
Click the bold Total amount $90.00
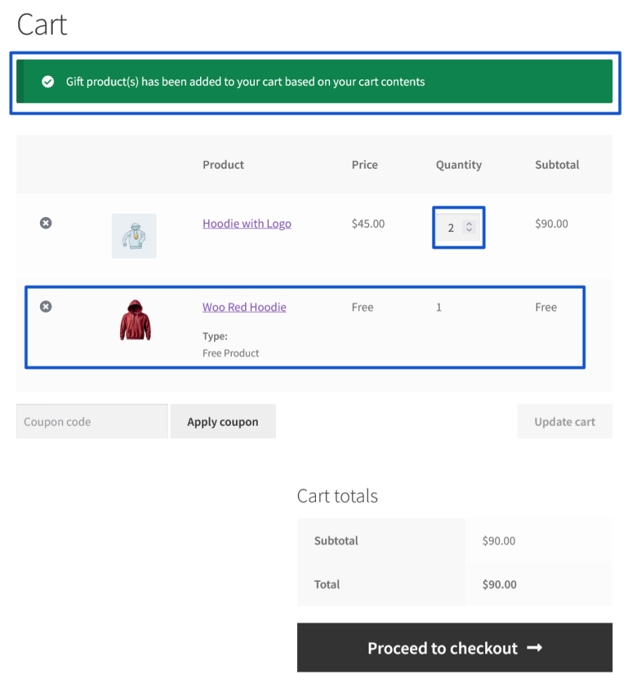[x=499, y=584]
